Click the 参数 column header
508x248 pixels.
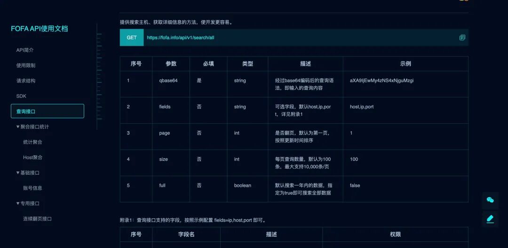click(x=171, y=64)
